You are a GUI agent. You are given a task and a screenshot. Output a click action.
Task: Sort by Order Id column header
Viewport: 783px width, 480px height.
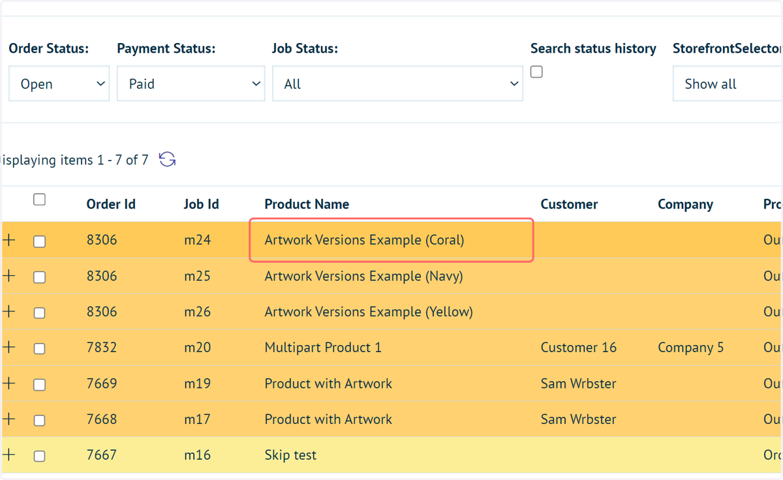(x=111, y=204)
